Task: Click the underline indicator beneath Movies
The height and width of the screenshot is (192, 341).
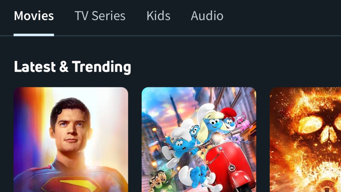Action: point(34,35)
